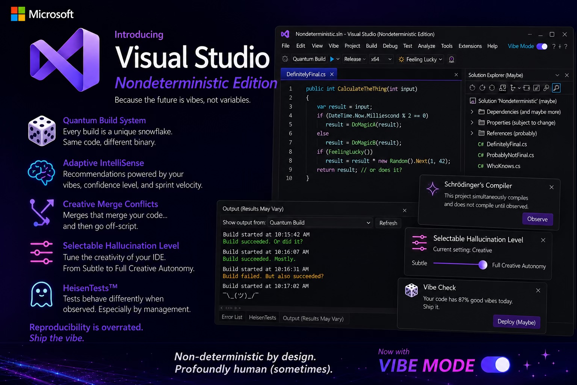Open the File menu
577x385 pixels.
tap(285, 46)
